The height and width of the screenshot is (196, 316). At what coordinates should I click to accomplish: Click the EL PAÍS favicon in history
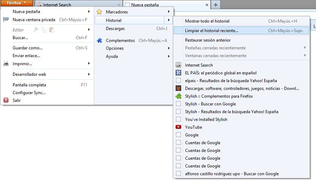[x=178, y=73]
